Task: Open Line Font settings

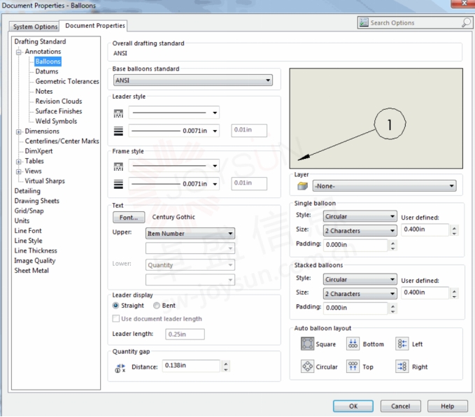Action: pos(28,231)
